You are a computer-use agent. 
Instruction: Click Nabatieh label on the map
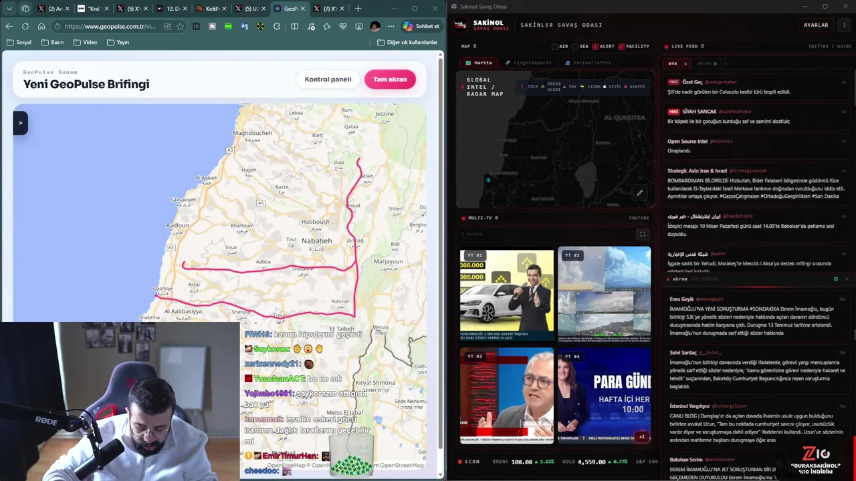[x=317, y=240]
